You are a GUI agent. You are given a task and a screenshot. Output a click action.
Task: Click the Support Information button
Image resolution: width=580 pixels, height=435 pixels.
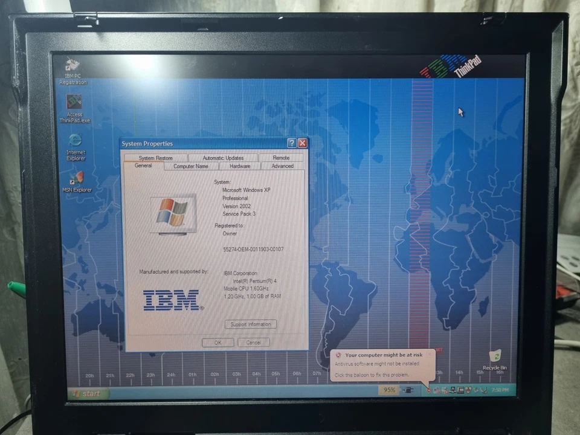click(x=250, y=324)
